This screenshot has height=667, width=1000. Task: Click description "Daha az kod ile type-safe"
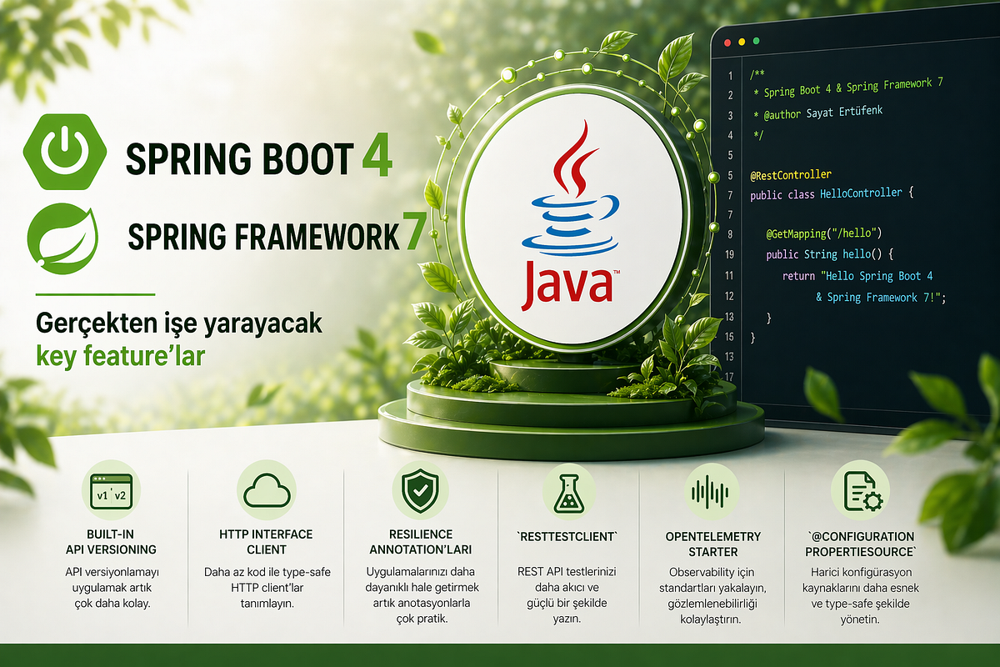coord(266,573)
